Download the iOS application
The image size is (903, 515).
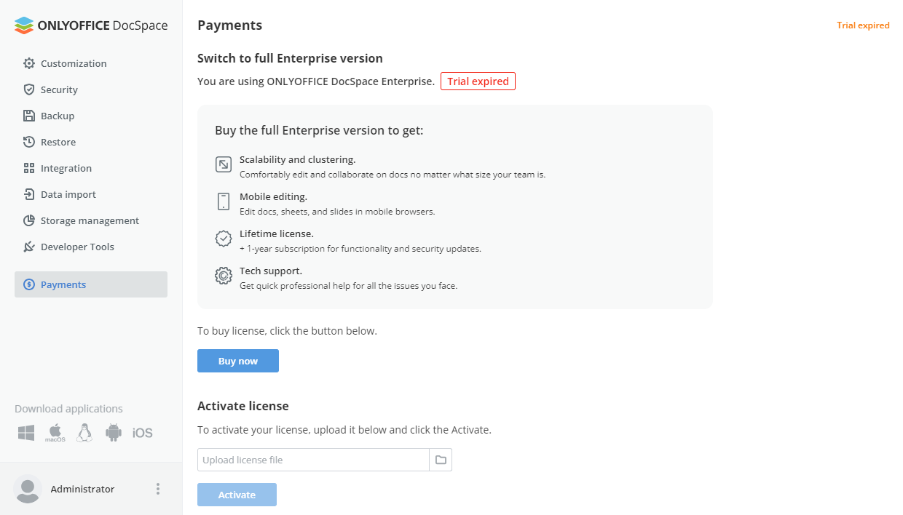(143, 432)
